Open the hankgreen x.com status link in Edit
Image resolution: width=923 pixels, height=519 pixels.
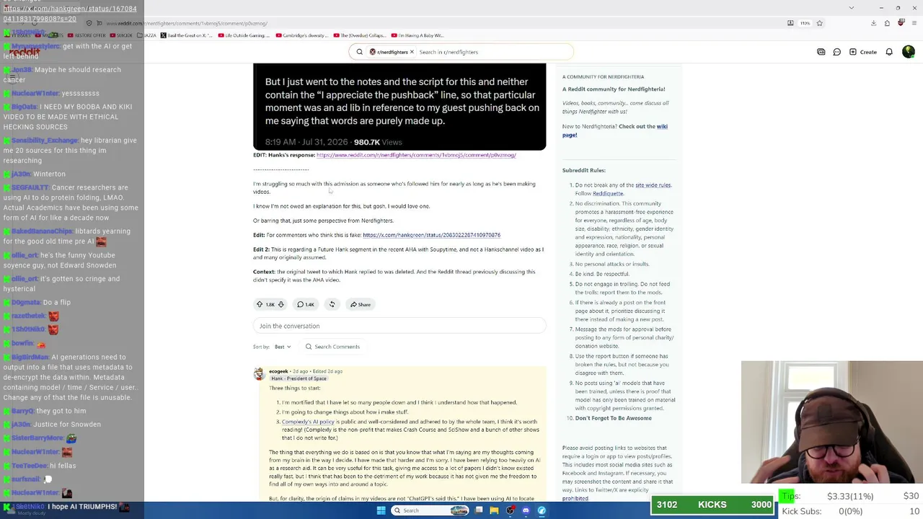point(431,235)
